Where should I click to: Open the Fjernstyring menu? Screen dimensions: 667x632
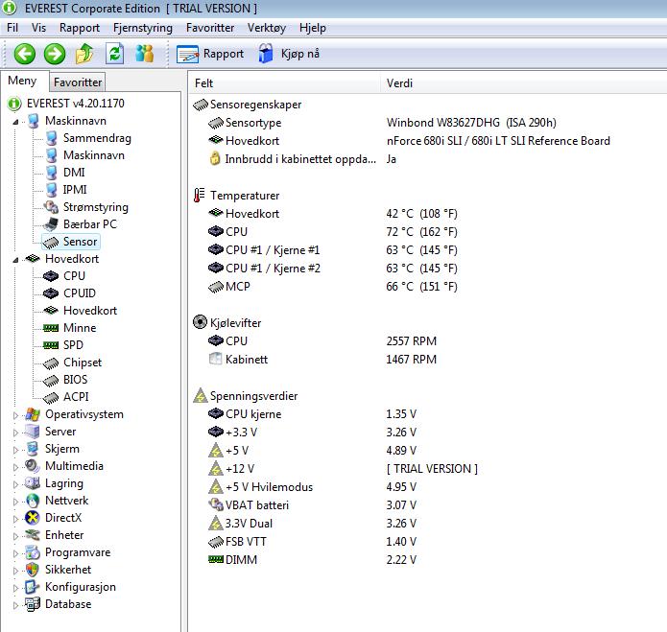tap(143, 28)
